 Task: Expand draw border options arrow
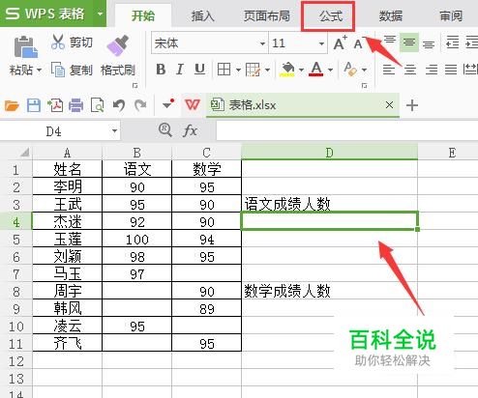(267, 70)
